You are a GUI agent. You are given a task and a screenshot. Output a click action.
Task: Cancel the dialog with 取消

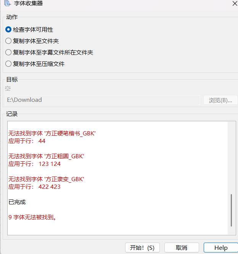[x=182, y=248]
